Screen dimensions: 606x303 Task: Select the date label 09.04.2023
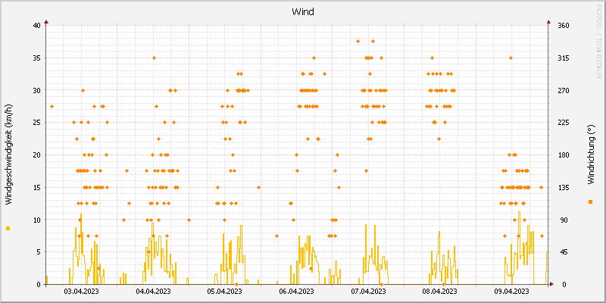(x=512, y=291)
